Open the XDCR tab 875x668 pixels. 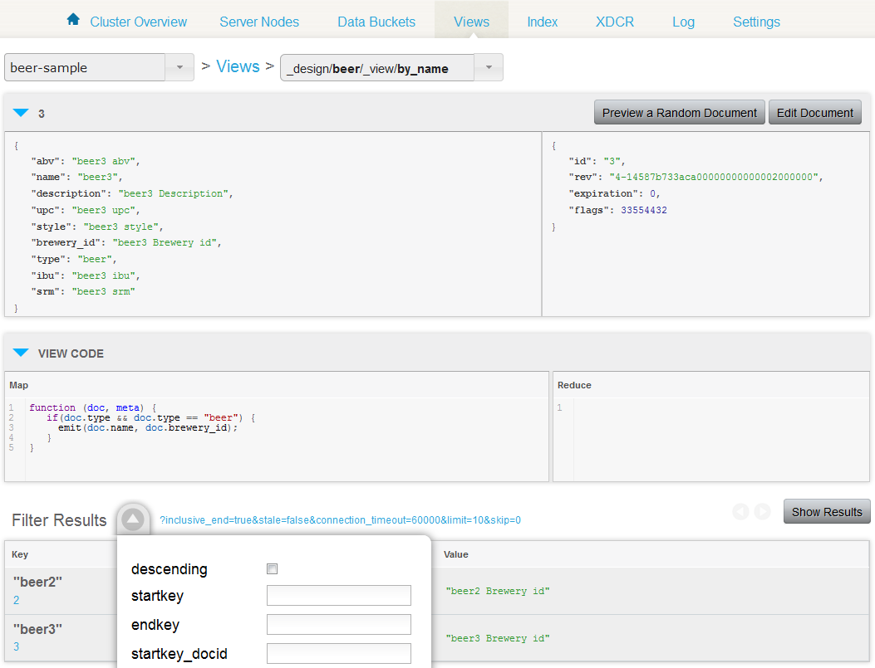pyautogui.click(x=614, y=22)
